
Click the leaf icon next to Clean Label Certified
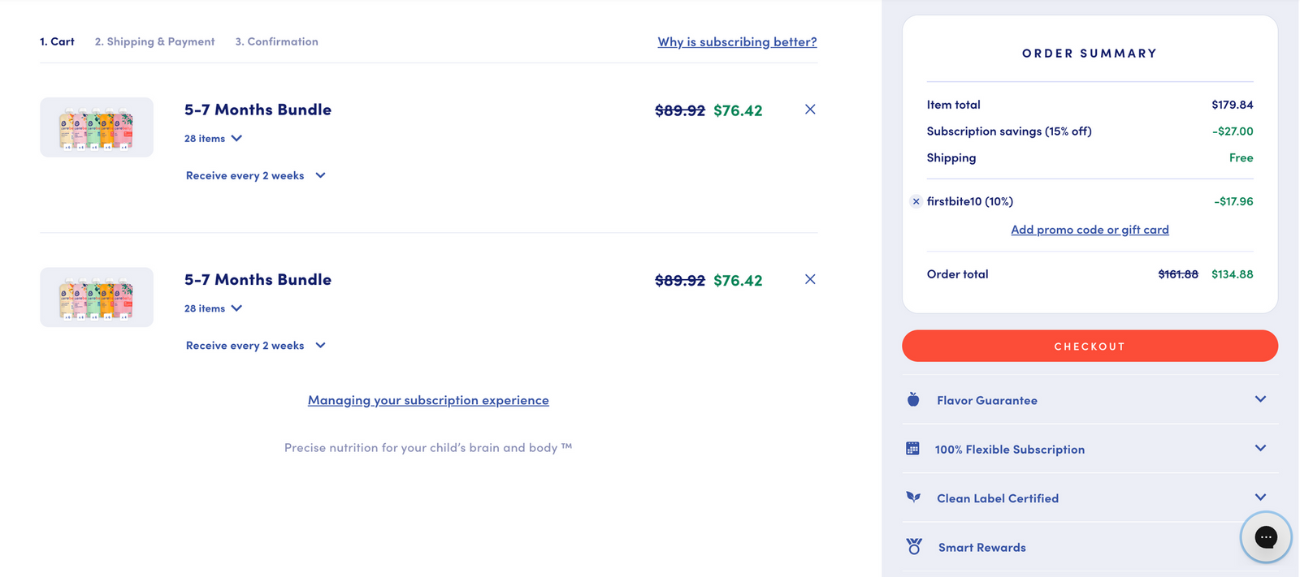click(913, 497)
